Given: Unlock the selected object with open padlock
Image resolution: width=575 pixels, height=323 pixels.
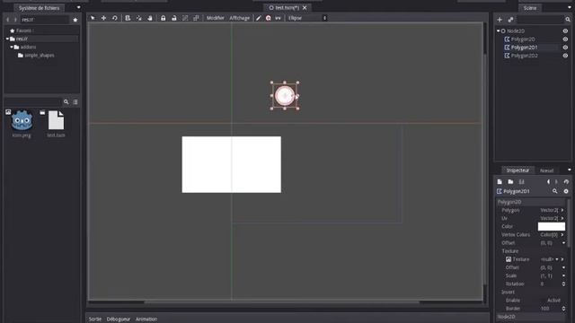Looking at the screenshot, I should (174, 18).
